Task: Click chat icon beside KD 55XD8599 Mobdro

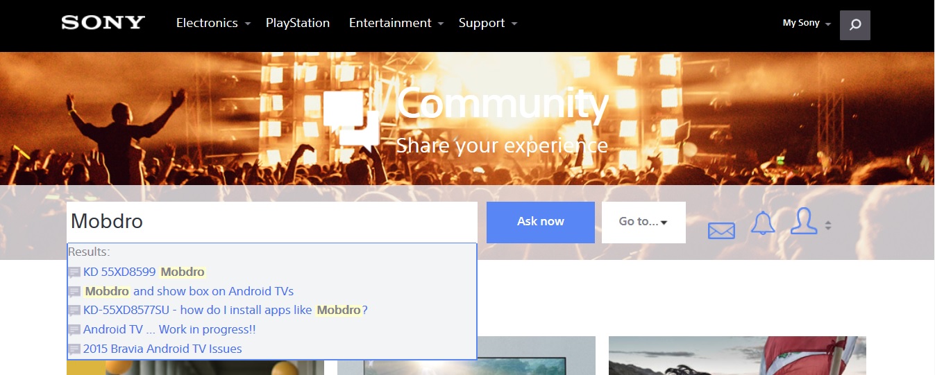Action: click(x=74, y=272)
